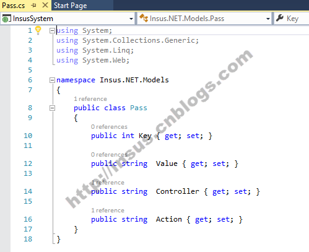Click the 'Controller' property name in line 14
This screenshot has width=309, height=252.
[x=178, y=191]
